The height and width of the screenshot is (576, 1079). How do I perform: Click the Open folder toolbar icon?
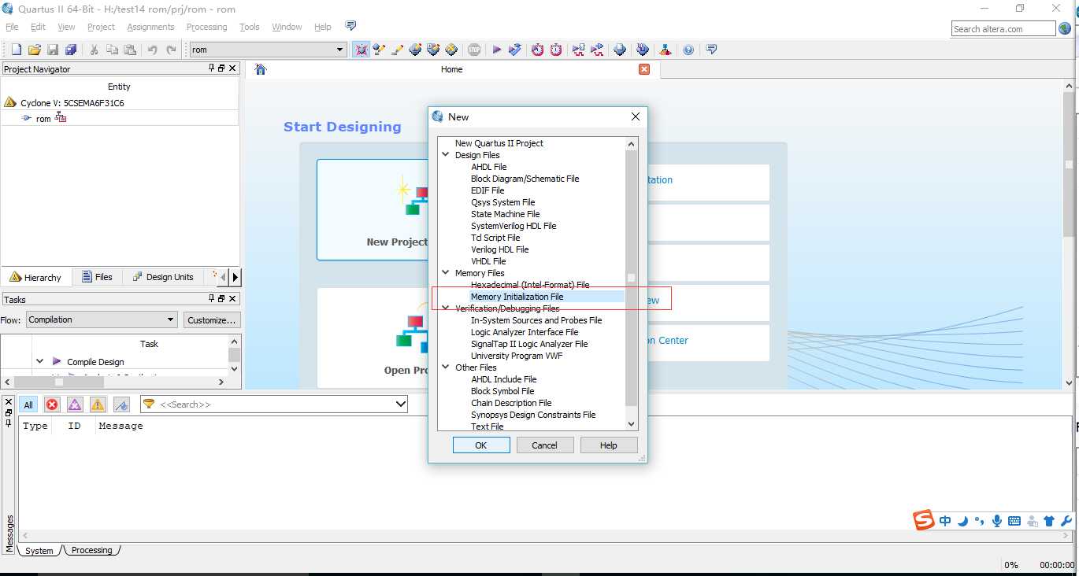(35, 50)
